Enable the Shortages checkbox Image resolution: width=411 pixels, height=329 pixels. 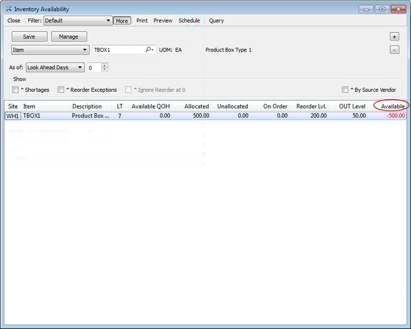point(15,90)
